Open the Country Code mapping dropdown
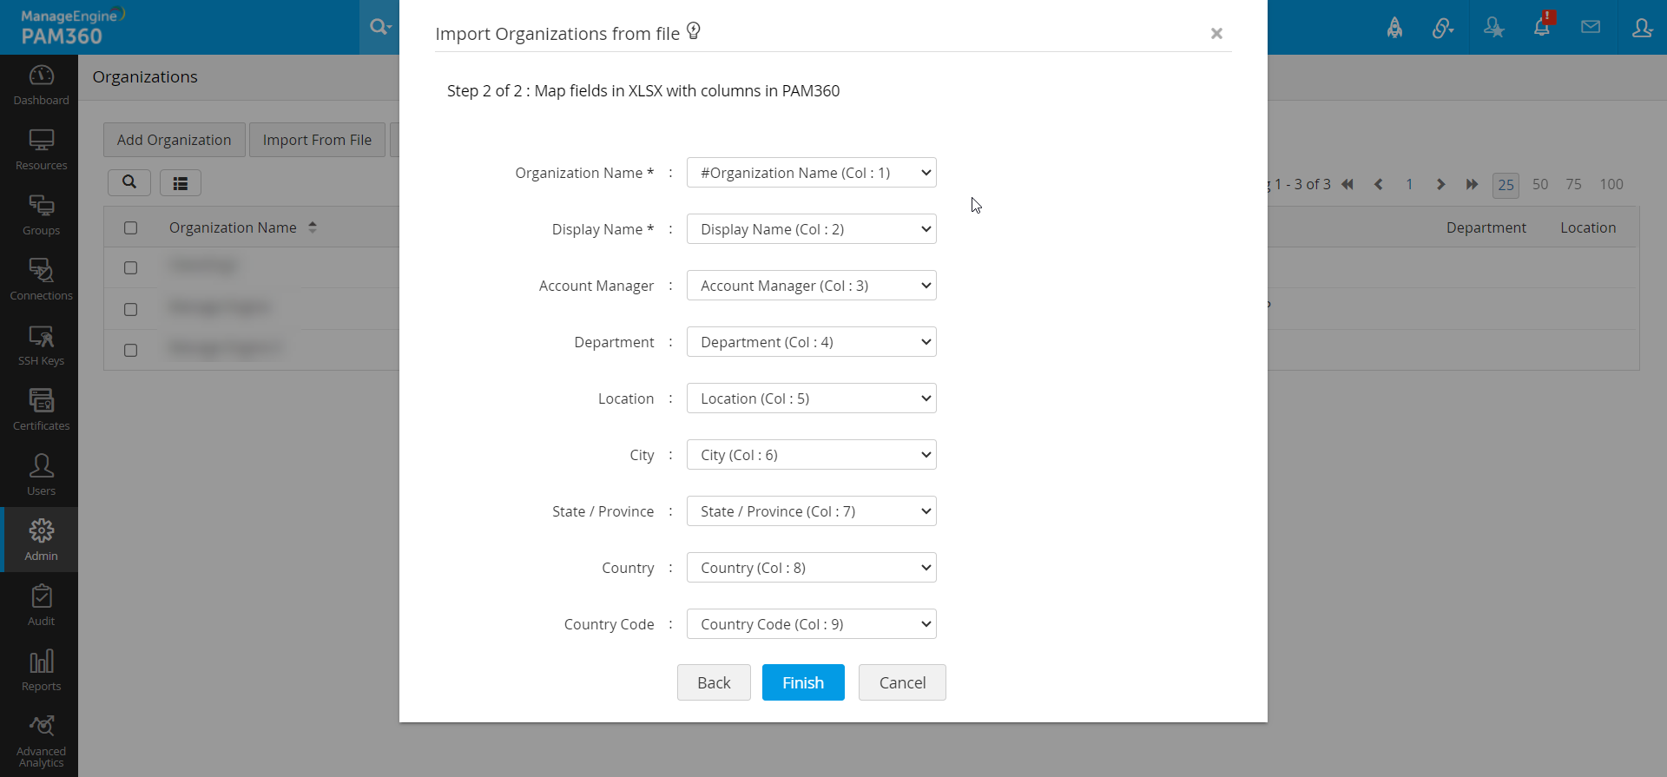This screenshot has width=1667, height=777. click(812, 624)
